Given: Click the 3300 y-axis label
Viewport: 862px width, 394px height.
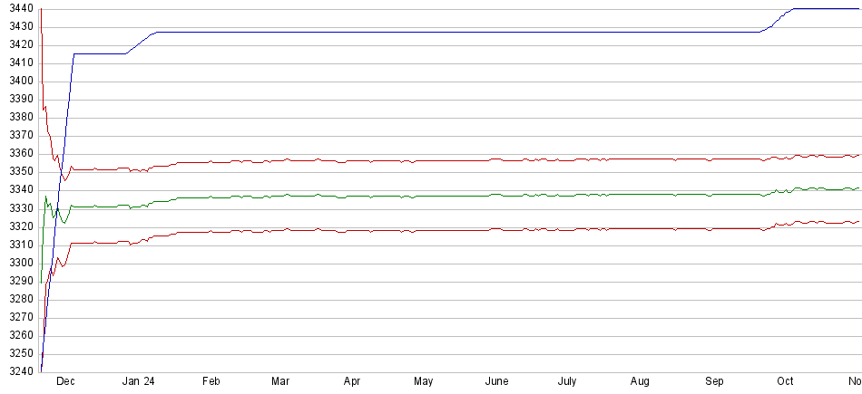Looking at the screenshot, I should coord(18,264).
